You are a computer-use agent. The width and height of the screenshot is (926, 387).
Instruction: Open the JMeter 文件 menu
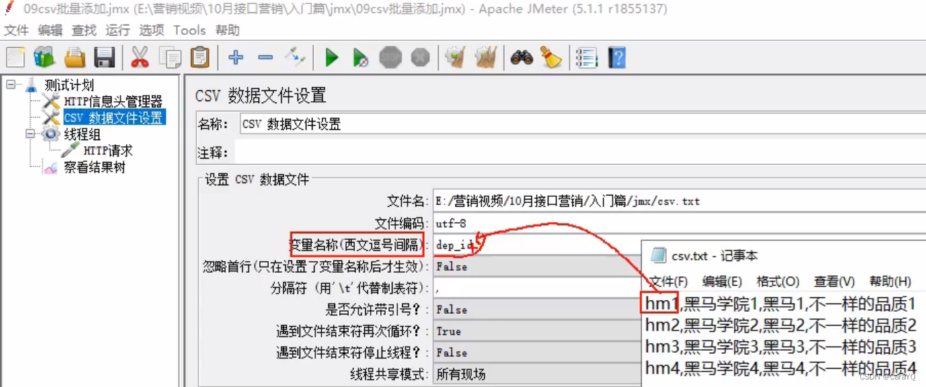click(17, 30)
